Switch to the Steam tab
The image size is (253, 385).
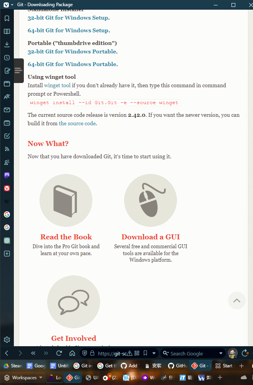click(x=13, y=366)
